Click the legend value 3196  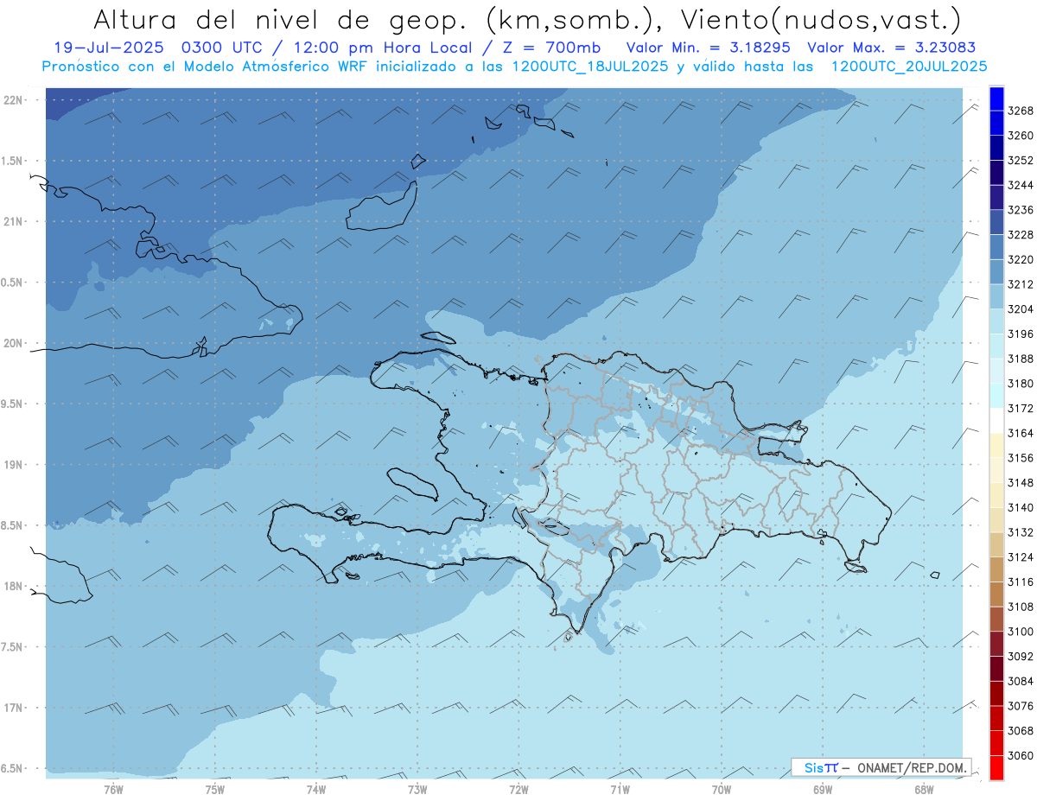coord(1020,334)
